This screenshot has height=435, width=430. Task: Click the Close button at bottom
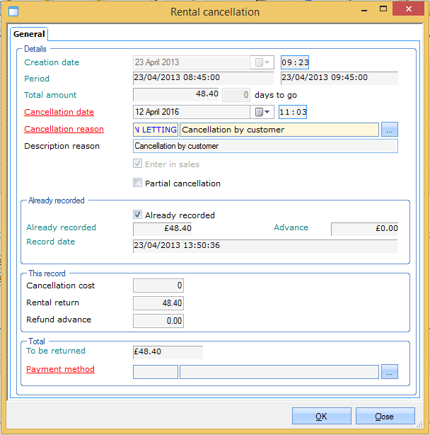(x=385, y=417)
